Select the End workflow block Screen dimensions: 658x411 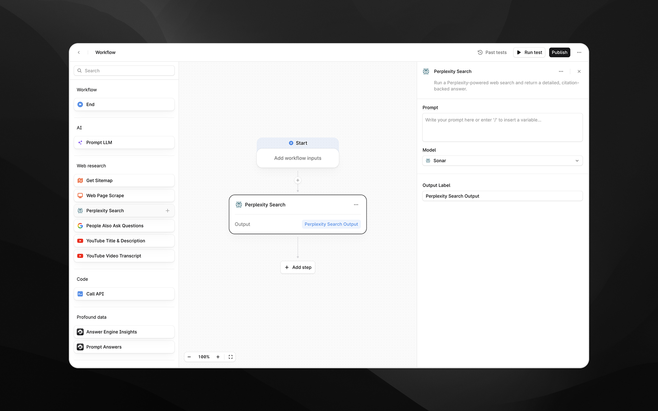coord(124,104)
